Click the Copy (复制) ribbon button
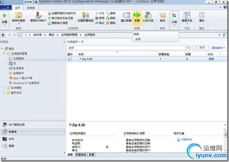The image size is (229, 162). (111, 13)
